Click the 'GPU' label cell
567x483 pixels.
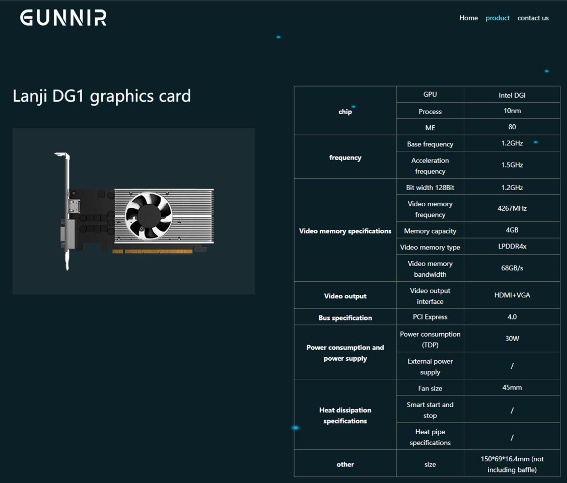(x=430, y=94)
